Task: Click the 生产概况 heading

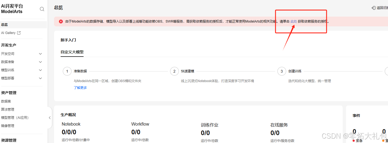Action: click(68, 115)
